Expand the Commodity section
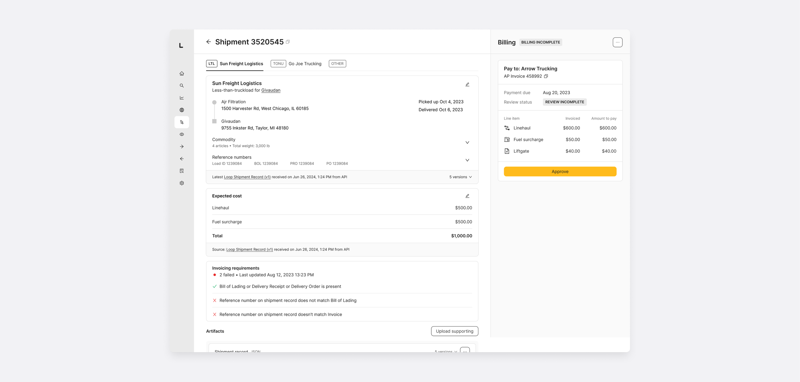 point(467,142)
